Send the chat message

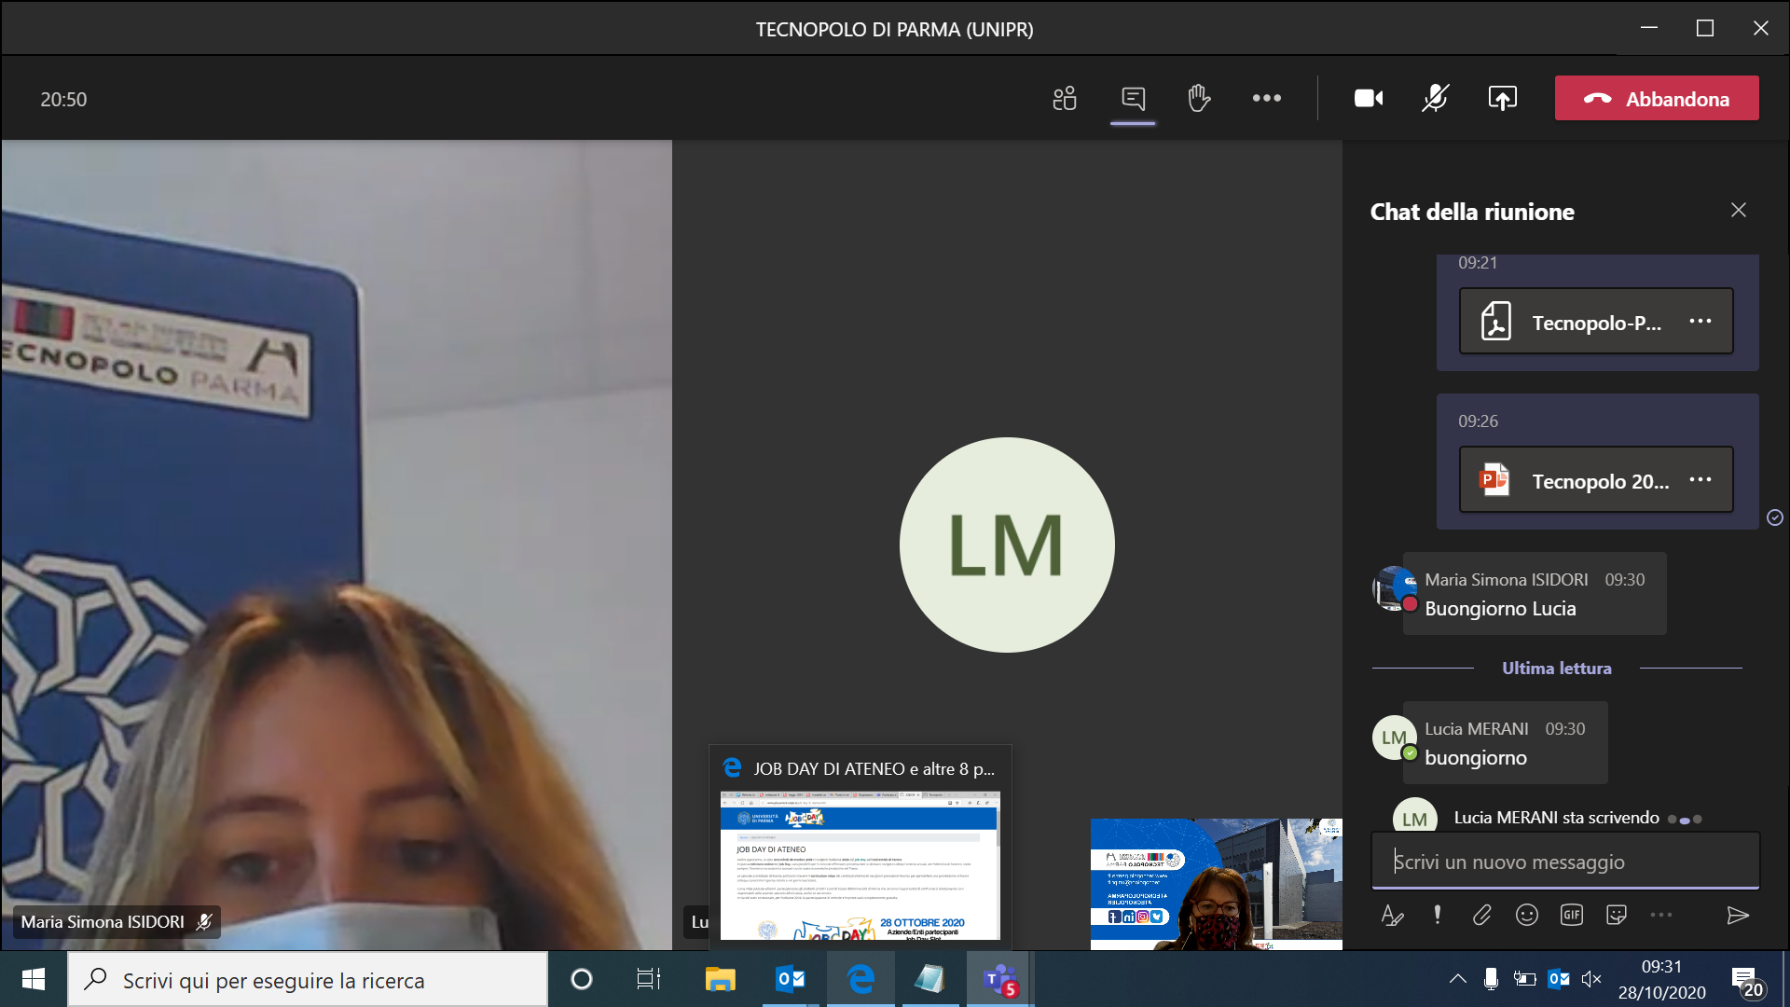point(1738,916)
